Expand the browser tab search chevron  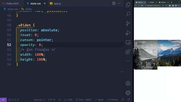point(179,2)
